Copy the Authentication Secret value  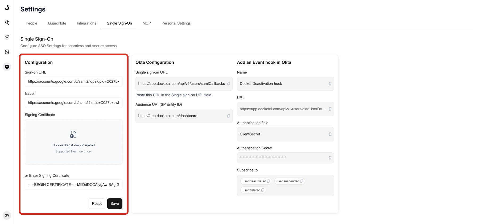tap(330, 158)
